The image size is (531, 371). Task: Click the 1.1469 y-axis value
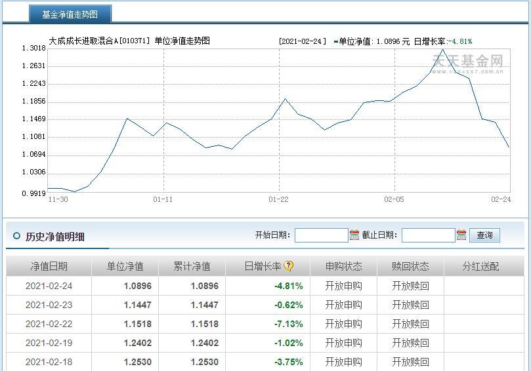[33, 119]
